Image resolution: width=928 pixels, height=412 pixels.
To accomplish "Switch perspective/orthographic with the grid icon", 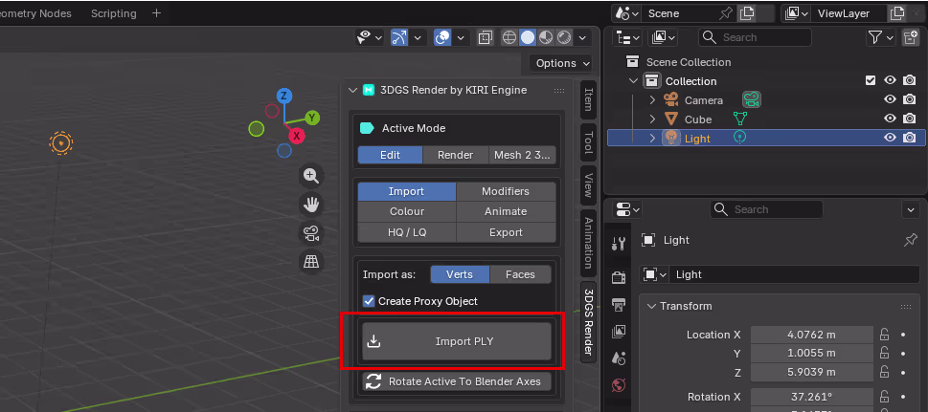I will pyautogui.click(x=311, y=261).
